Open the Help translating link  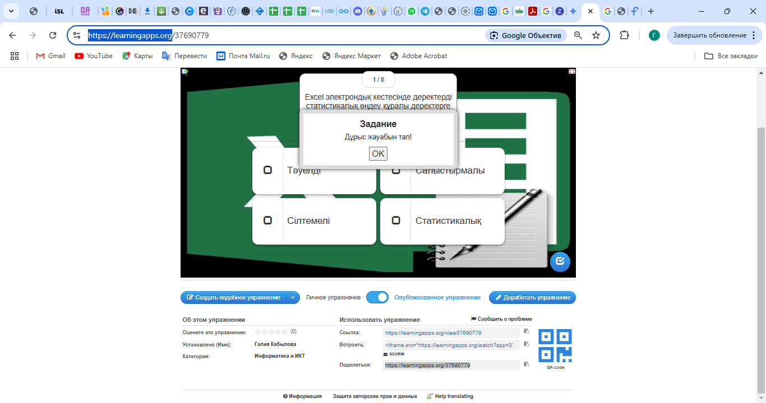pos(450,396)
